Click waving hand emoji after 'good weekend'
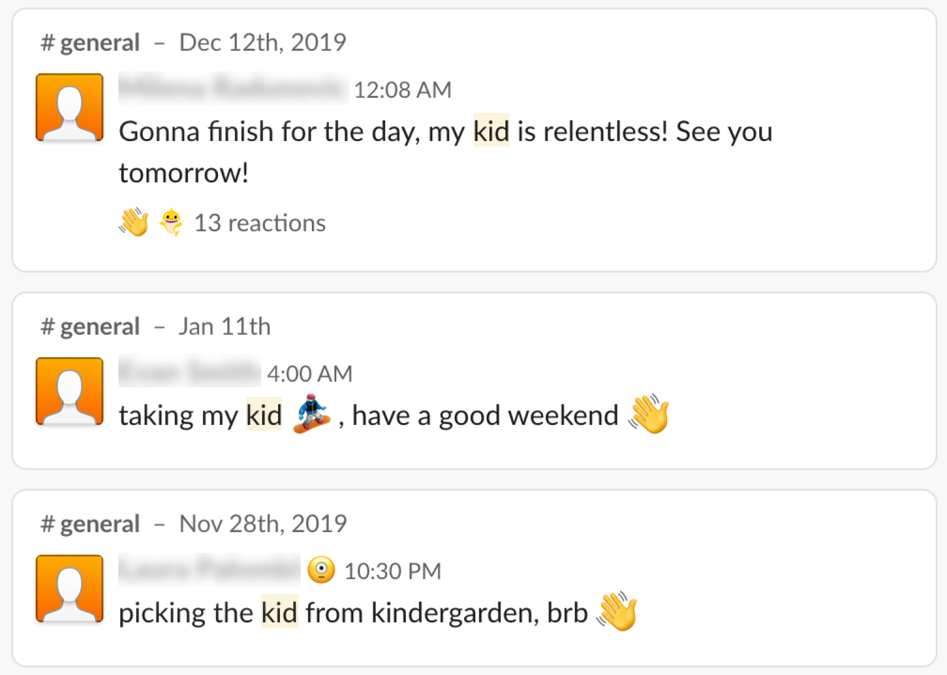947x675 pixels. pos(649,414)
